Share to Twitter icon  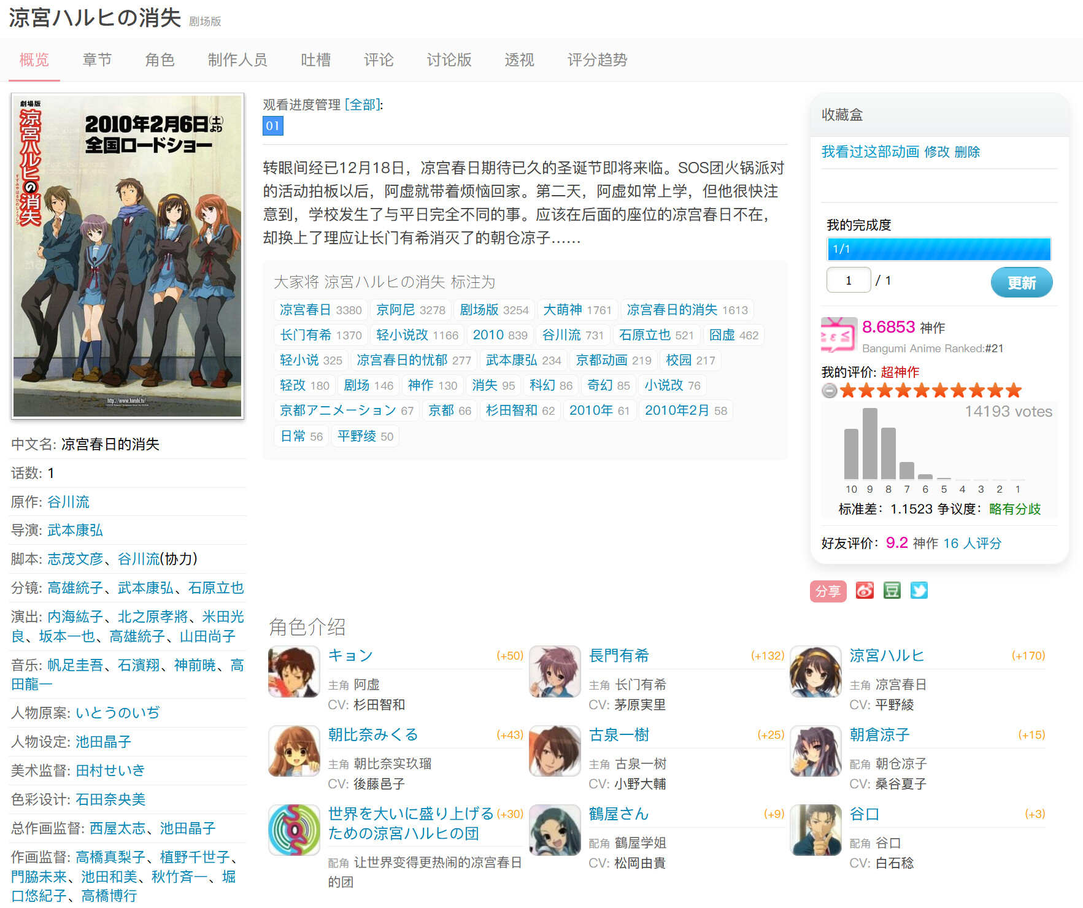click(x=919, y=590)
